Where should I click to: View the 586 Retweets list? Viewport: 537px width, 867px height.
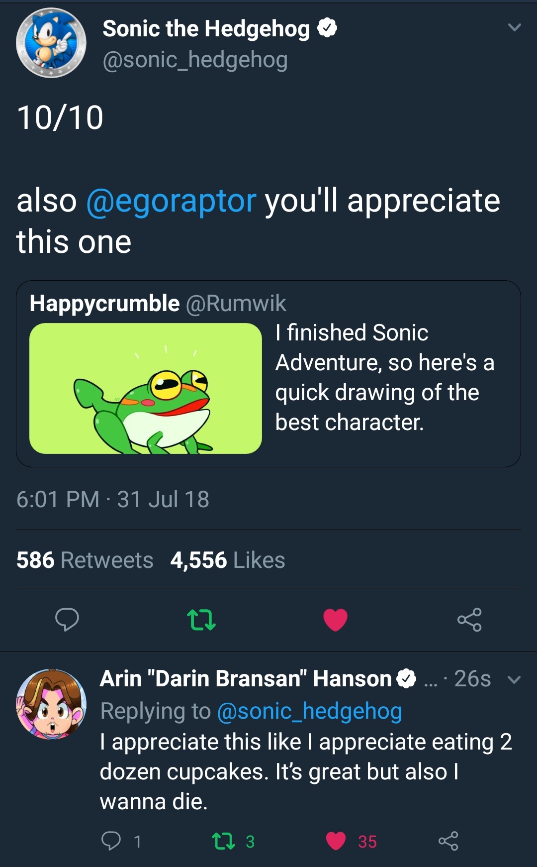pyautogui.click(x=85, y=560)
